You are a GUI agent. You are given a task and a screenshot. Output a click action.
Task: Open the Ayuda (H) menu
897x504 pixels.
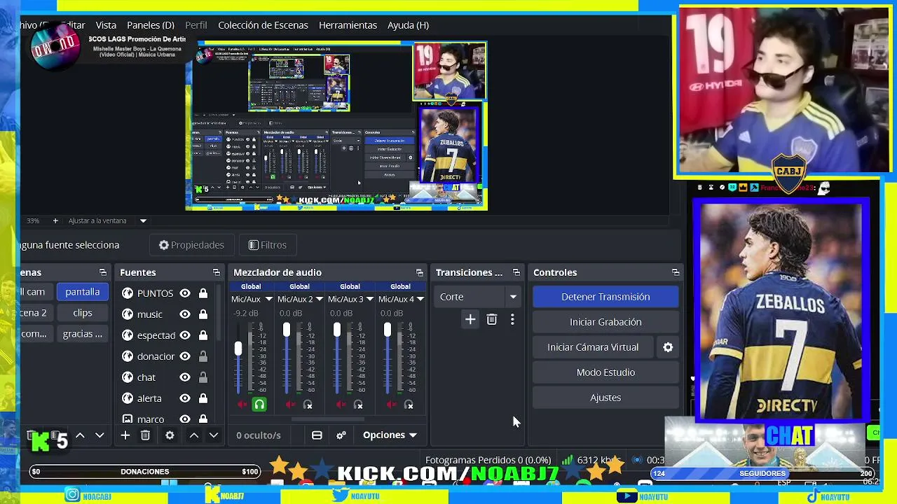pyautogui.click(x=408, y=25)
